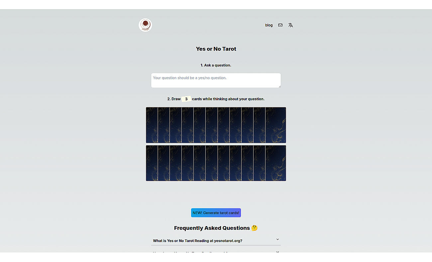Click NEW! Generate tarot cards button
Viewport: 432px width, 262px height.
pos(216,213)
